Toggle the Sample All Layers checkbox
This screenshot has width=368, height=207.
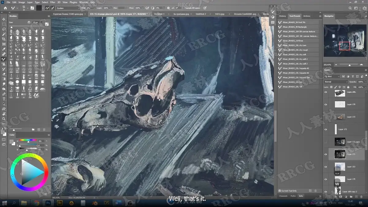183,8
